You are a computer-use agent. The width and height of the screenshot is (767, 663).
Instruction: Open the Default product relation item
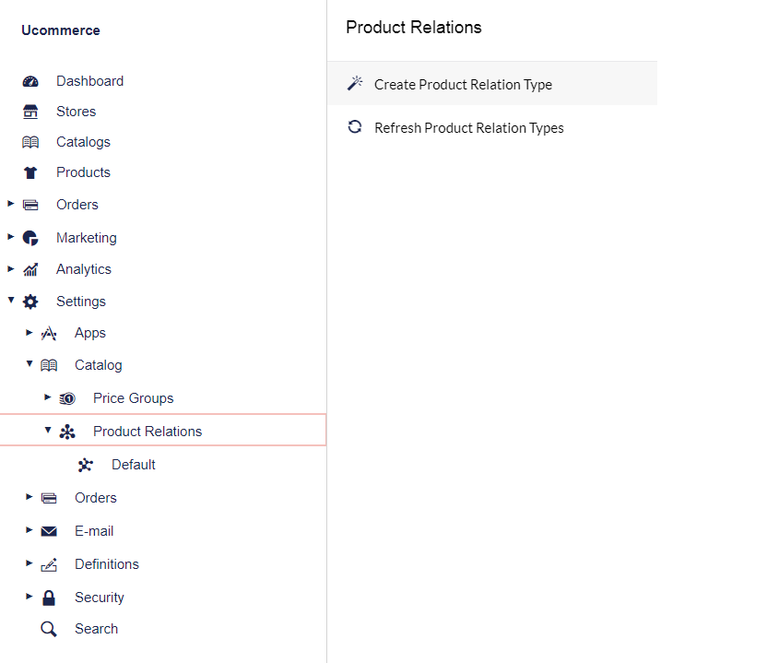pos(133,465)
